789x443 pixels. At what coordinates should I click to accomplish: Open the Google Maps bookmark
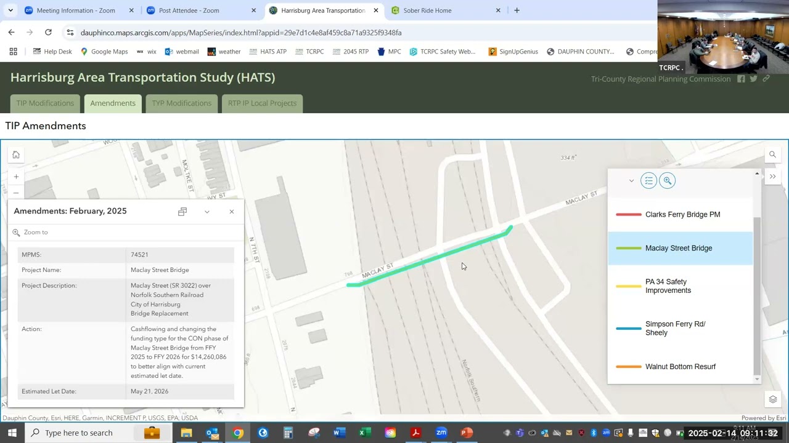point(104,52)
